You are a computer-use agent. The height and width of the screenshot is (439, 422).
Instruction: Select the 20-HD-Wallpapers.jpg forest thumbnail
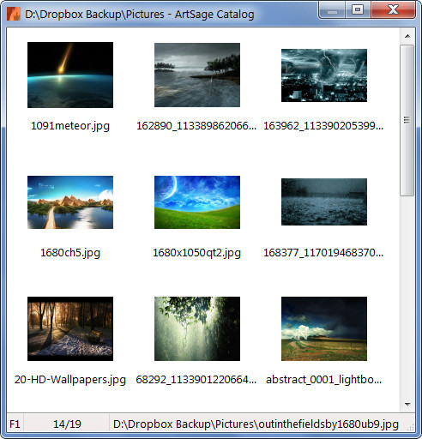pos(70,328)
